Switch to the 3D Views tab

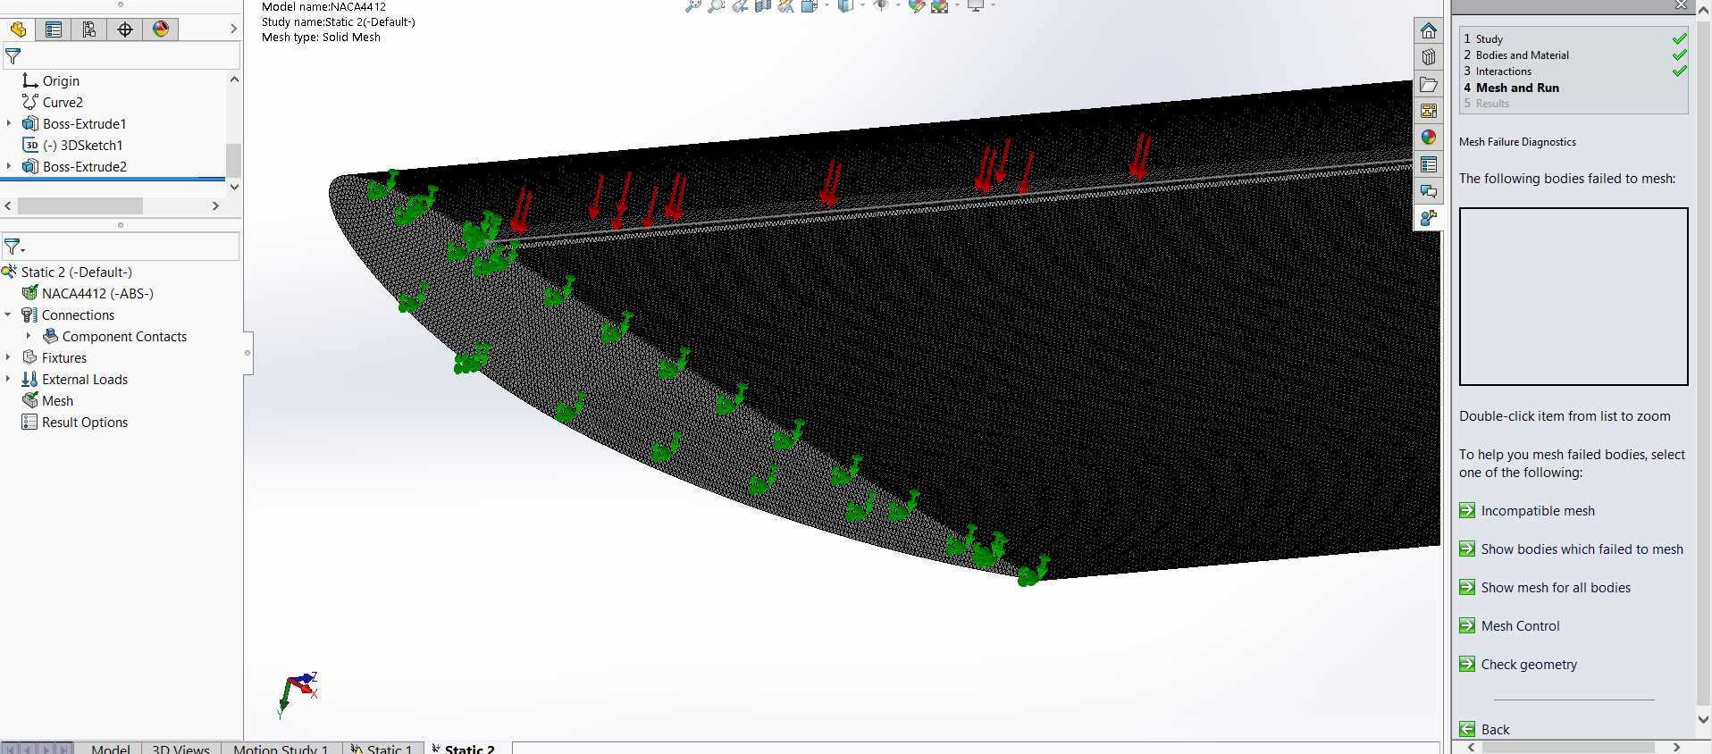(x=180, y=749)
